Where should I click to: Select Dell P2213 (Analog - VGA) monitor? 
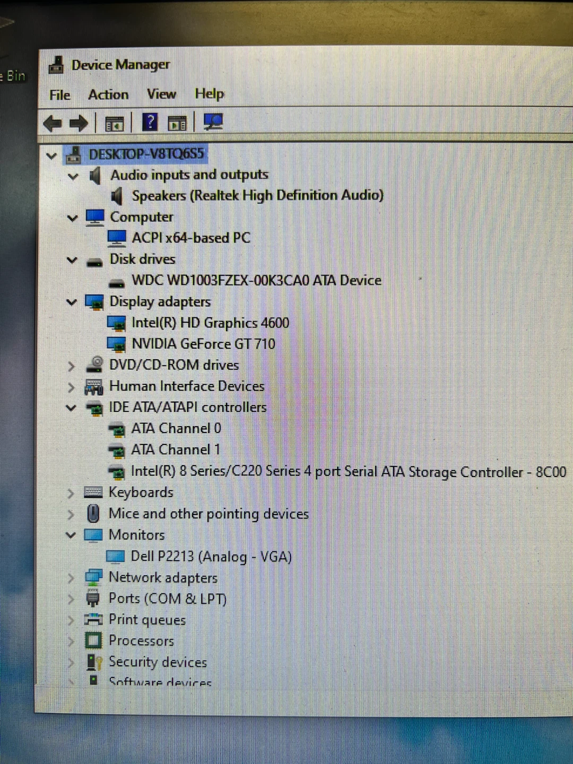(211, 556)
